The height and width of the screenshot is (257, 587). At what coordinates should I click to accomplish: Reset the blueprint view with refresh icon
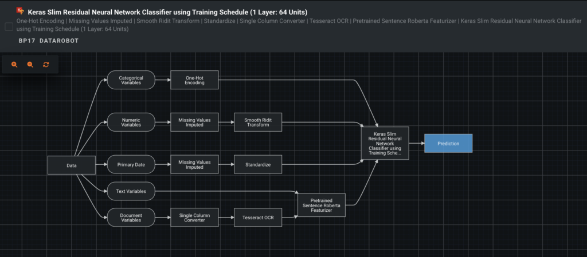click(x=46, y=65)
